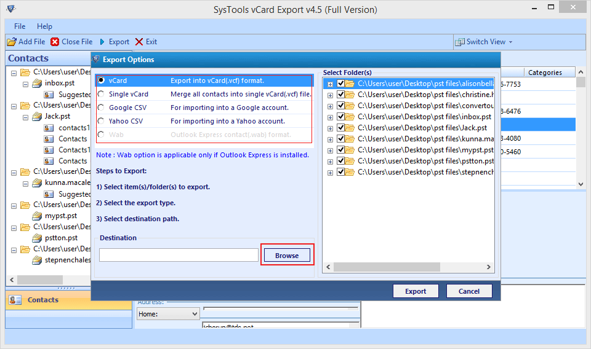Click the Jack.pst file icon in the tree
This screenshot has height=349, width=591.
point(37,116)
